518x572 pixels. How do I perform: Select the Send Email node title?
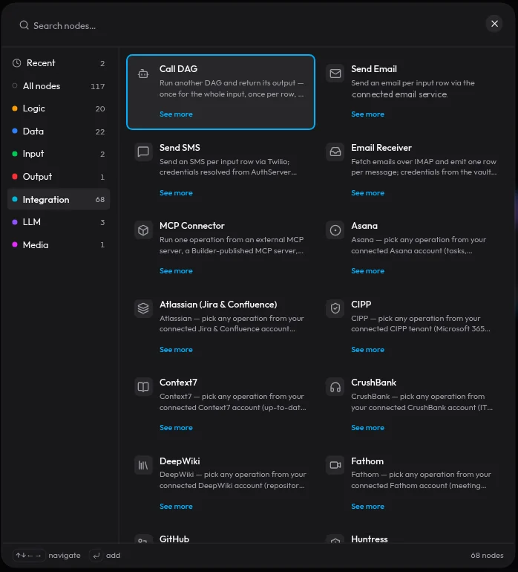(373, 69)
